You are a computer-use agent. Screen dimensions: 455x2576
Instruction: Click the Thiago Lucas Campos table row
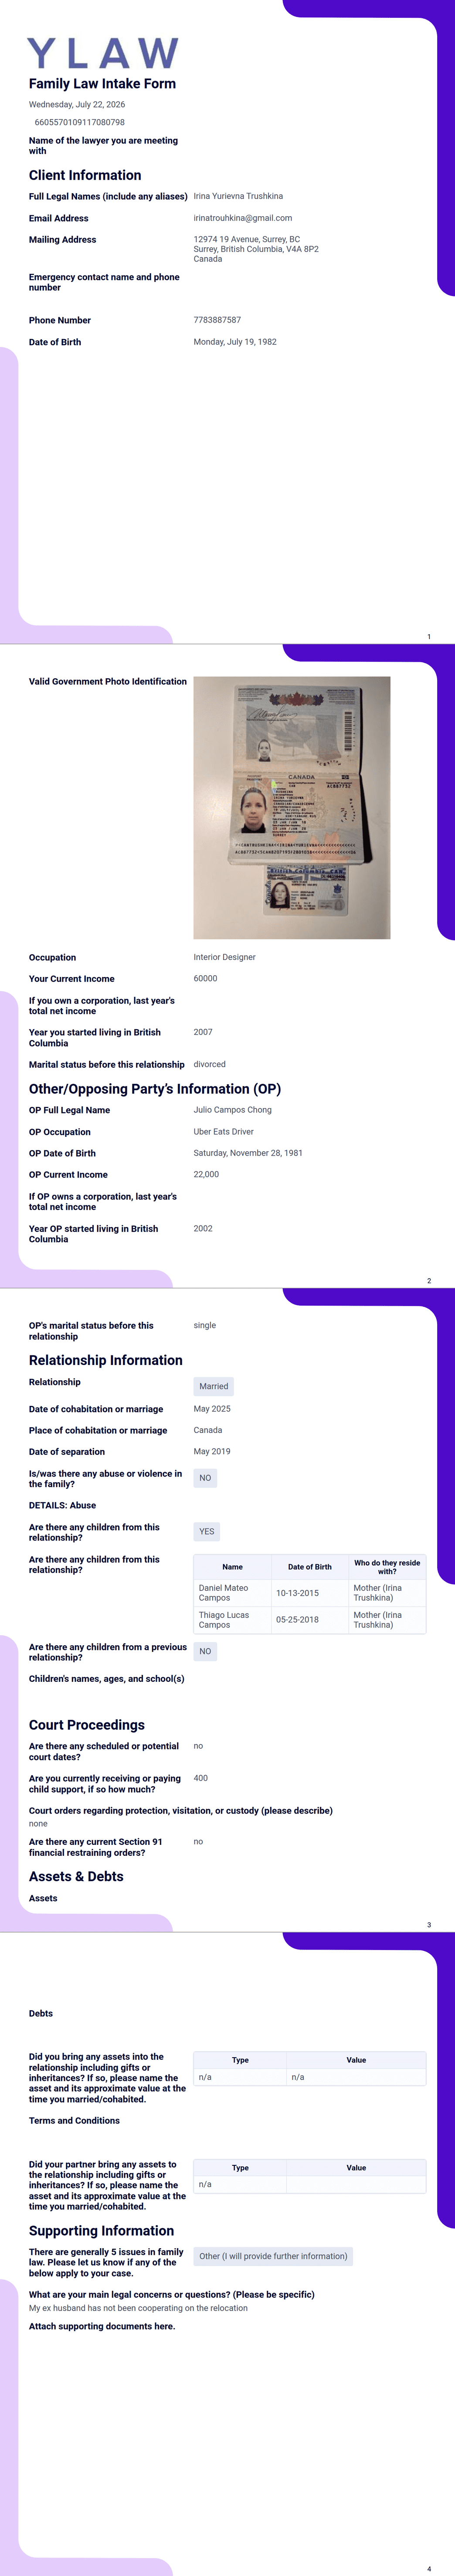coord(310,1620)
